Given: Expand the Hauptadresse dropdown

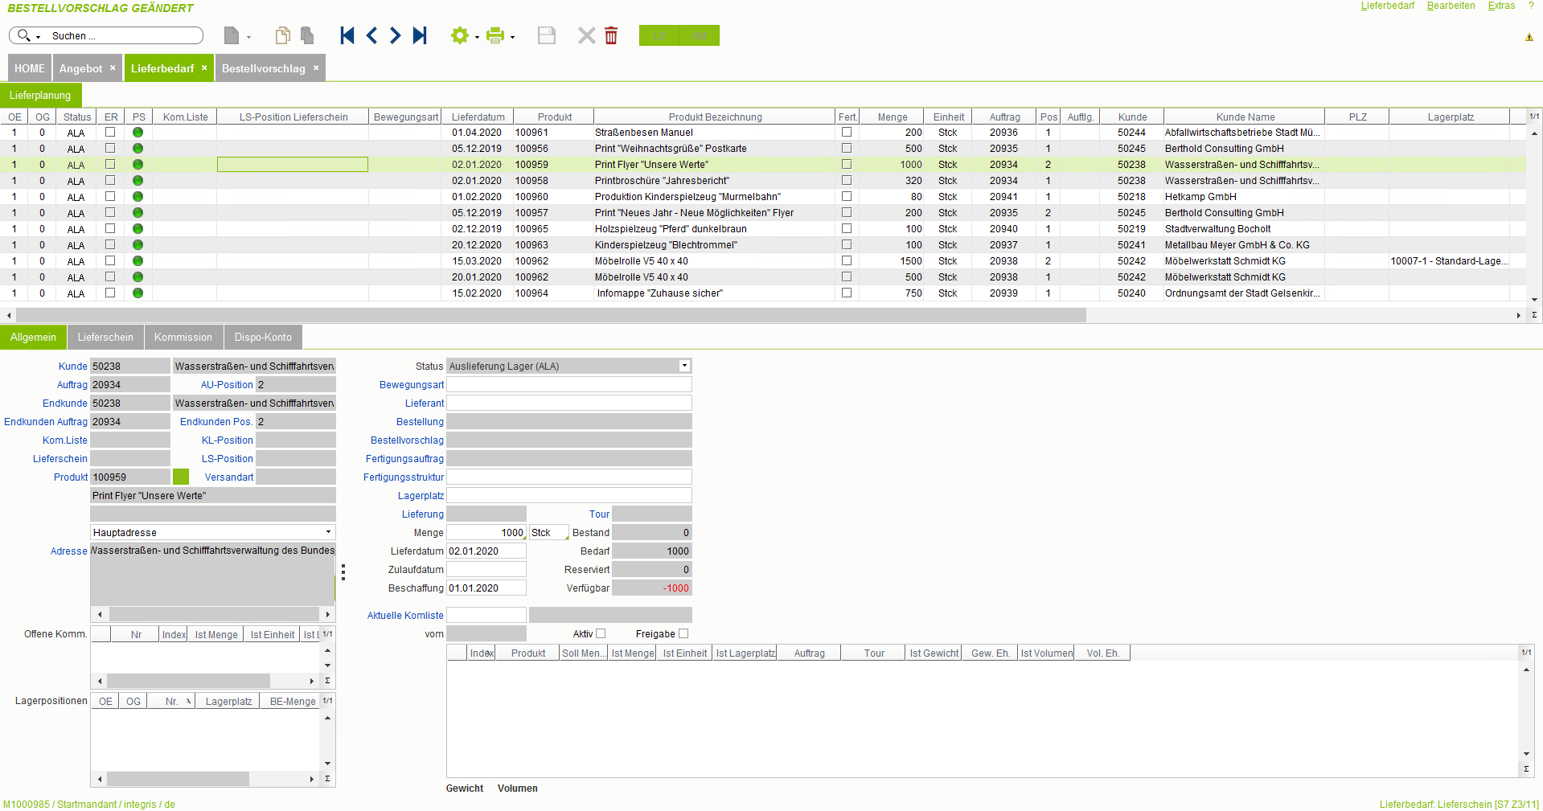Looking at the screenshot, I should 328,532.
